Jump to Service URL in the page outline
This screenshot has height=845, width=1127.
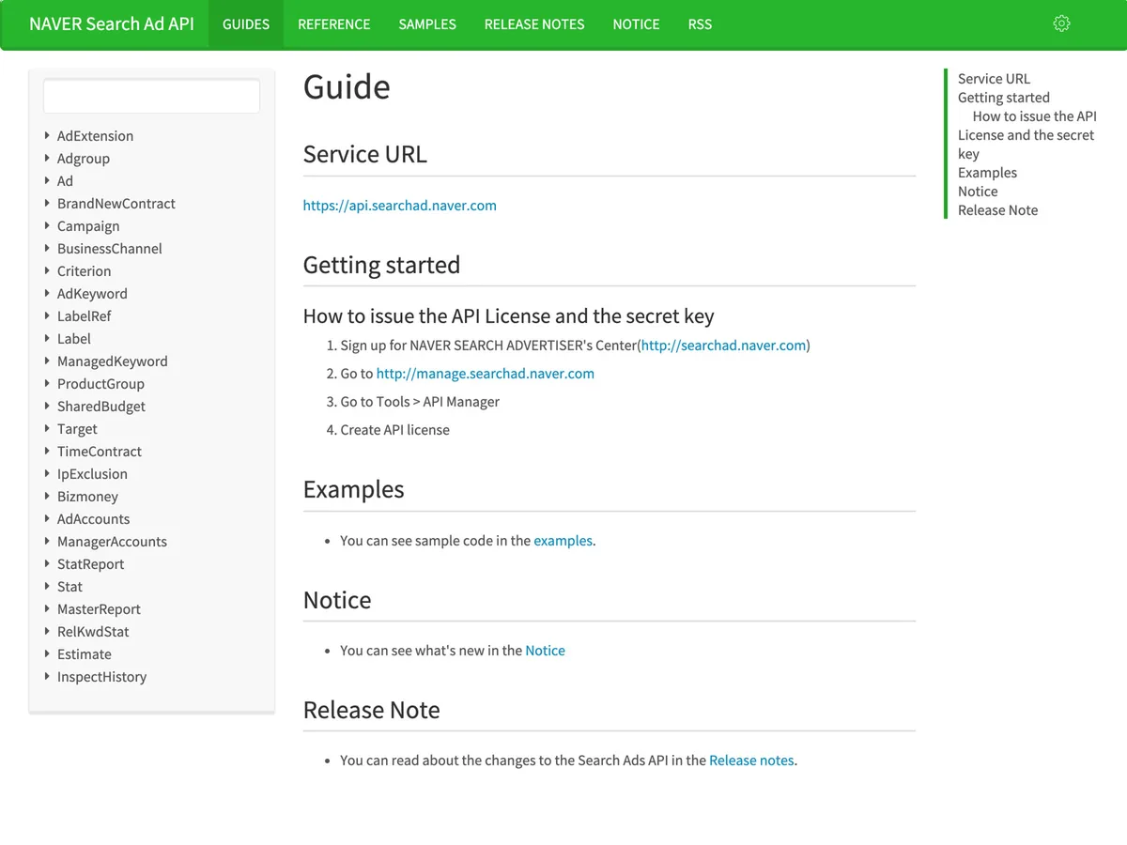point(994,79)
